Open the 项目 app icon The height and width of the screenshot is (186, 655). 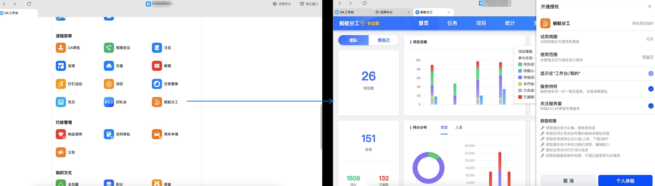pyautogui.click(x=109, y=84)
